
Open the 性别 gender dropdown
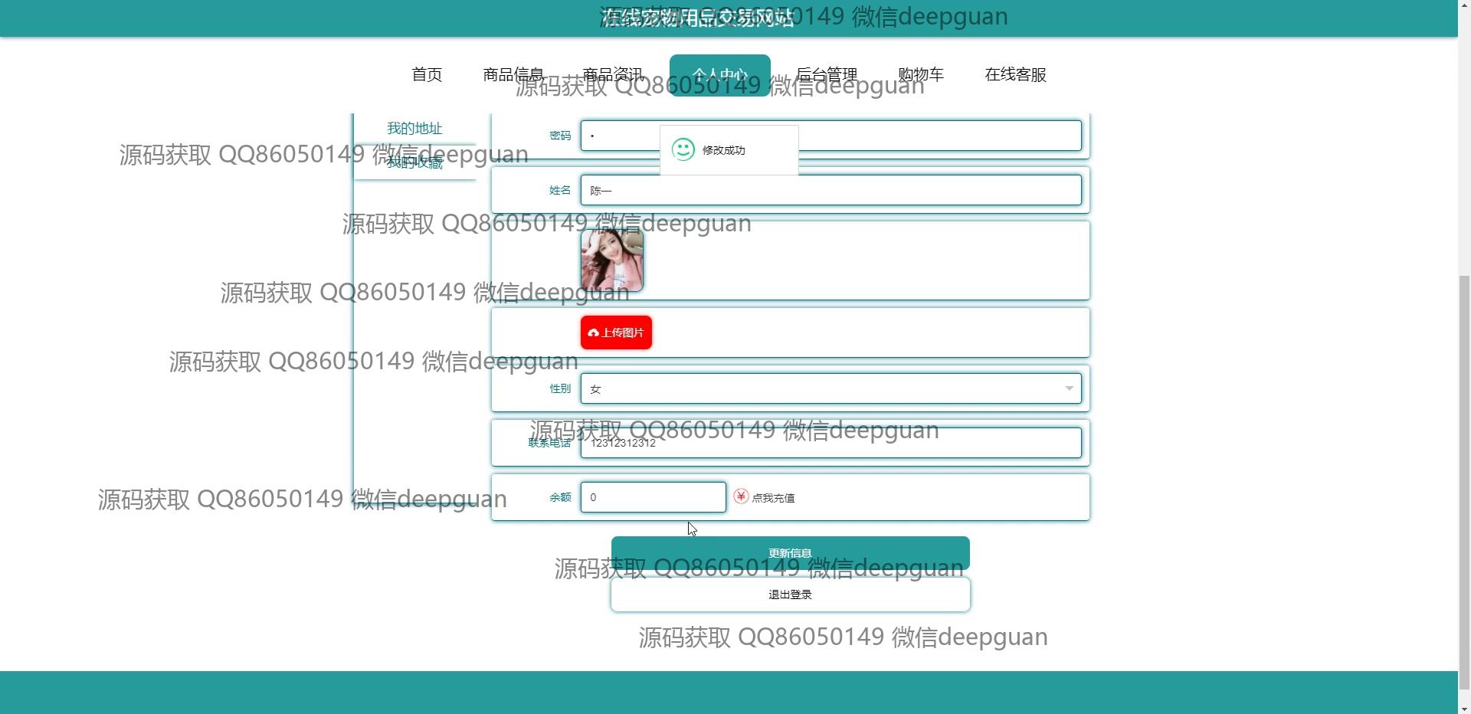point(831,388)
